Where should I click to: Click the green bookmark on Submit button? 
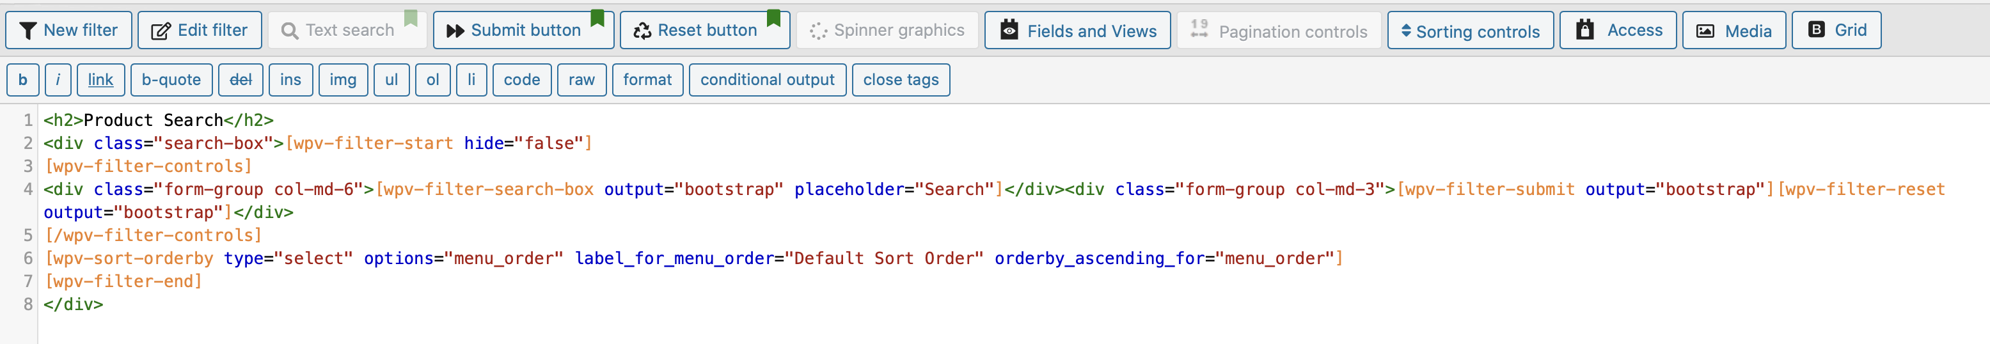pyautogui.click(x=597, y=18)
